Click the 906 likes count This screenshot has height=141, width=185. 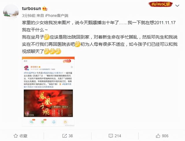[x=165, y=136]
